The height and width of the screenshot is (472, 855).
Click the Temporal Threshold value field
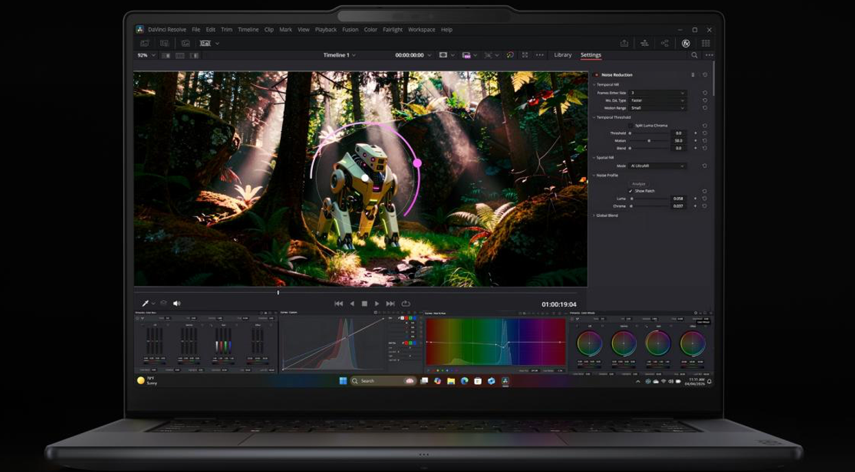pyautogui.click(x=679, y=133)
